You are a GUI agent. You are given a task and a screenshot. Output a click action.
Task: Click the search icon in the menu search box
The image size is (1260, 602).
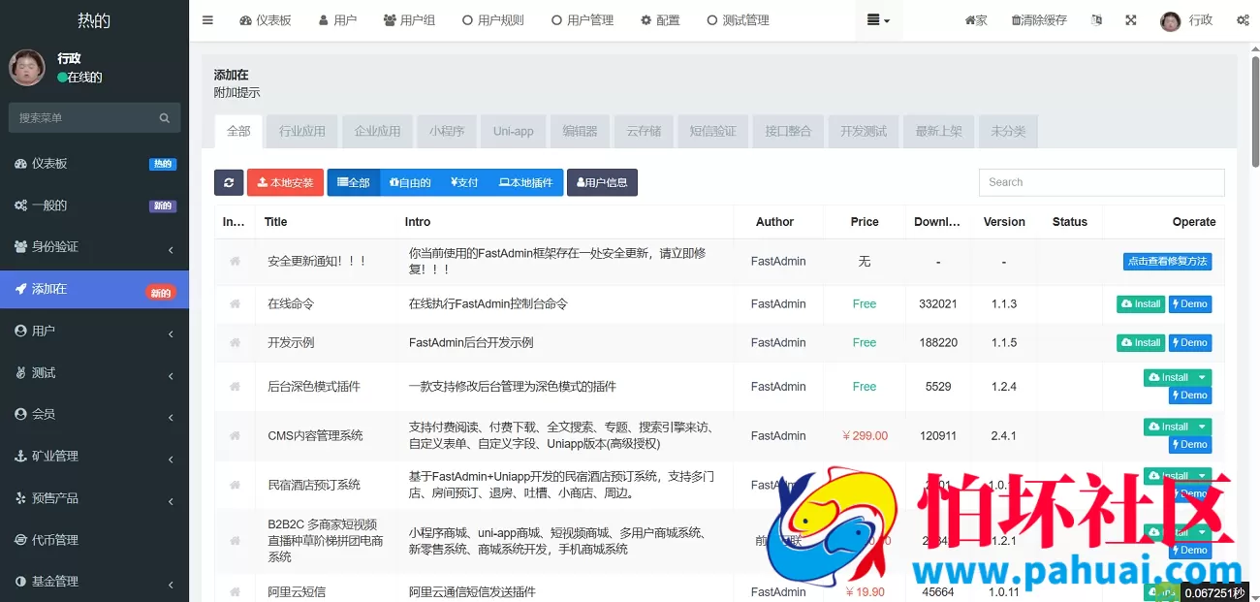coord(165,117)
